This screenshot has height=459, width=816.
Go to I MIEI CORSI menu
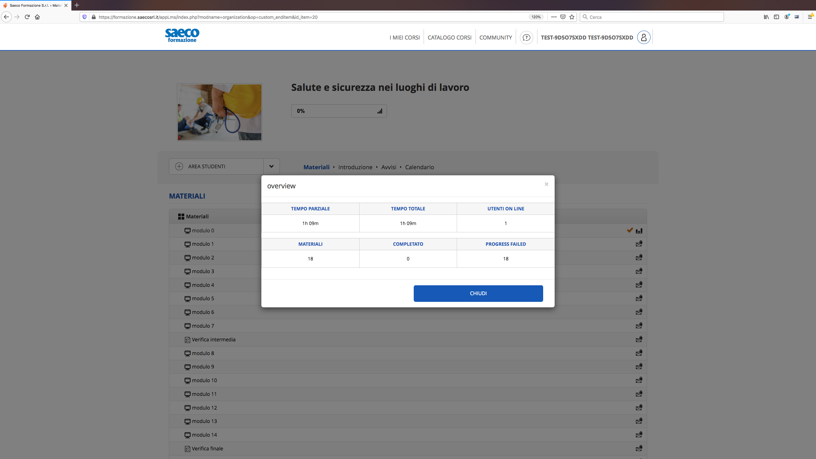[x=404, y=38]
